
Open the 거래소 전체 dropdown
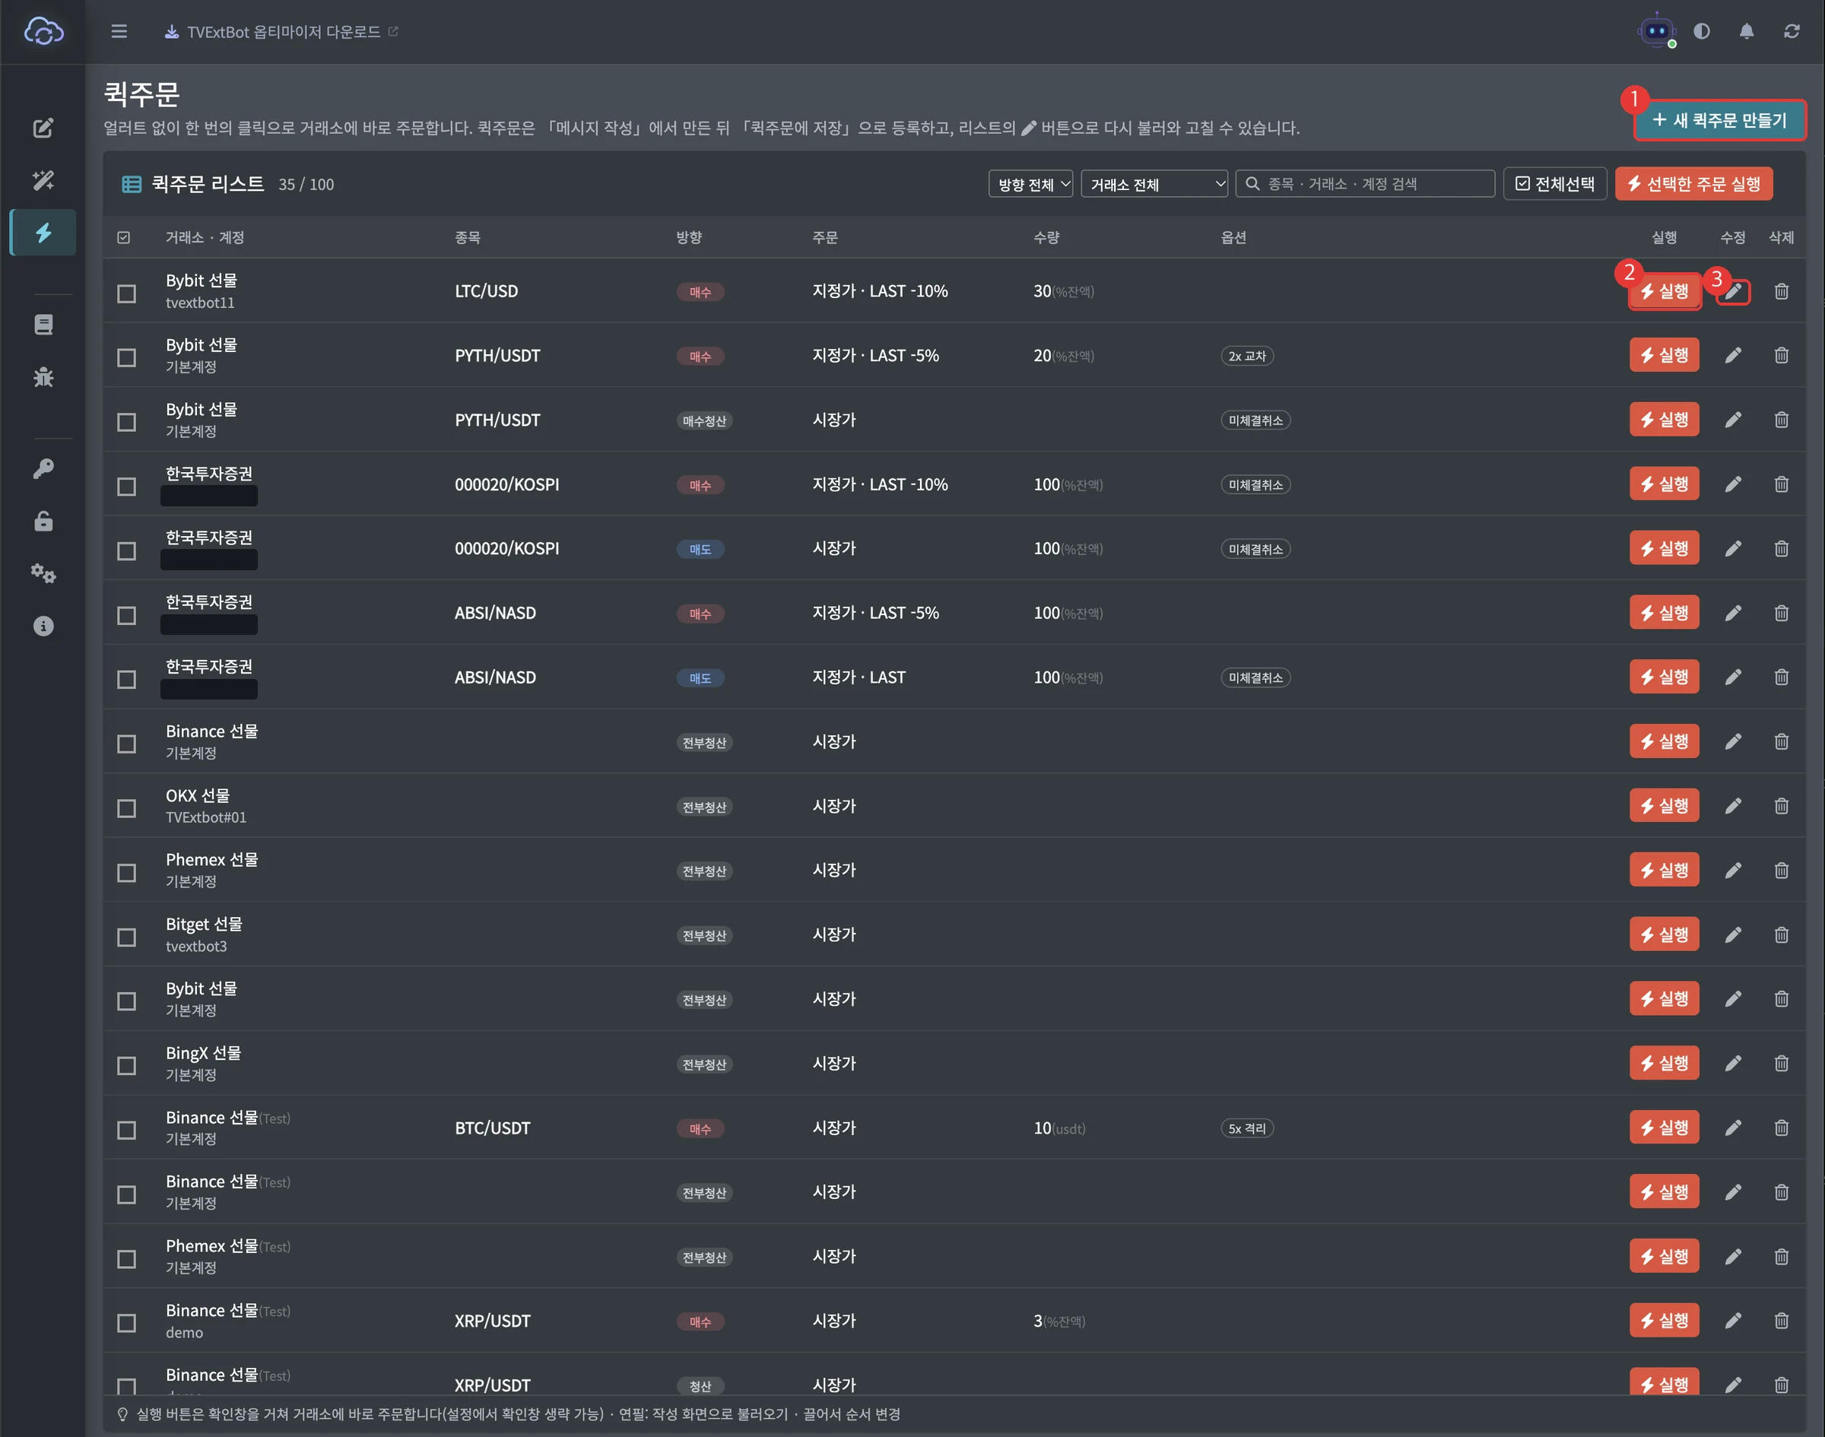tap(1154, 183)
